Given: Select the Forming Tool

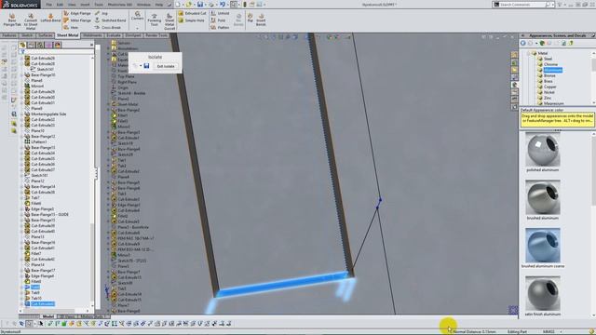Looking at the screenshot, I should click(x=154, y=20).
